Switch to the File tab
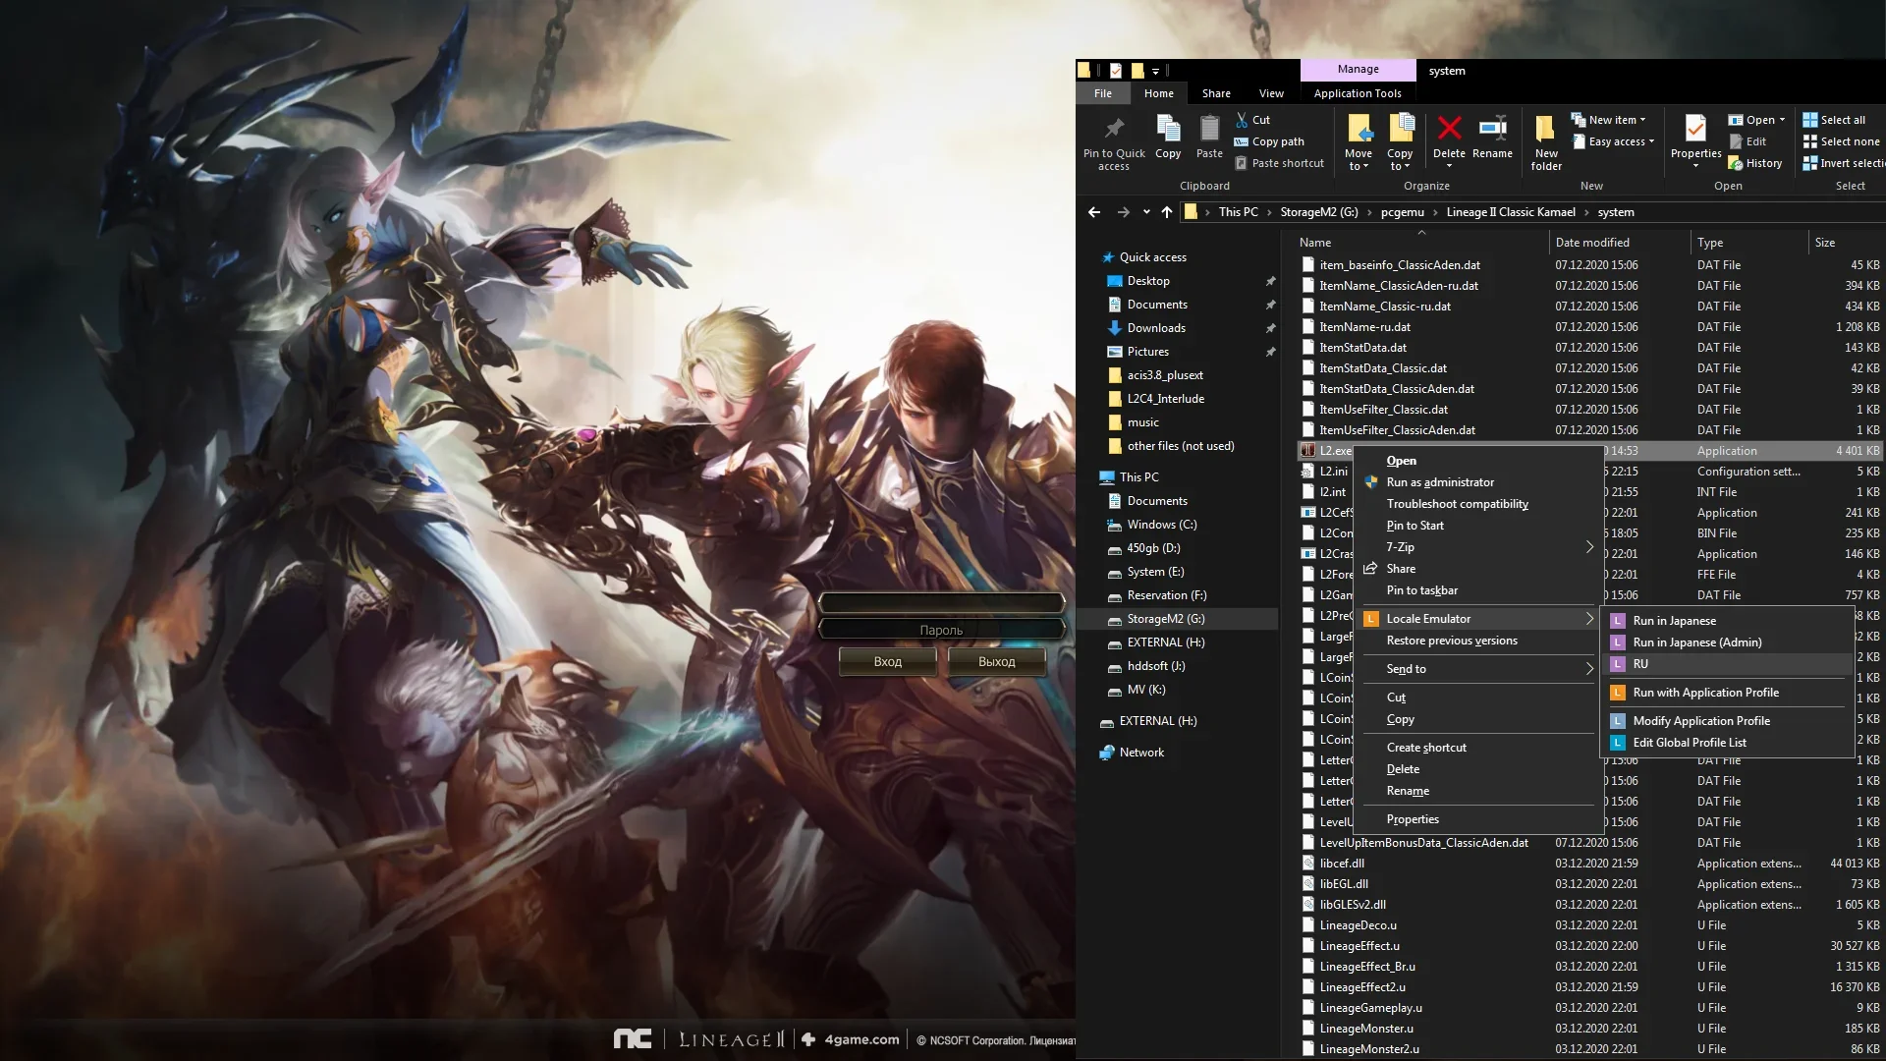The image size is (1886, 1061). pyautogui.click(x=1103, y=93)
